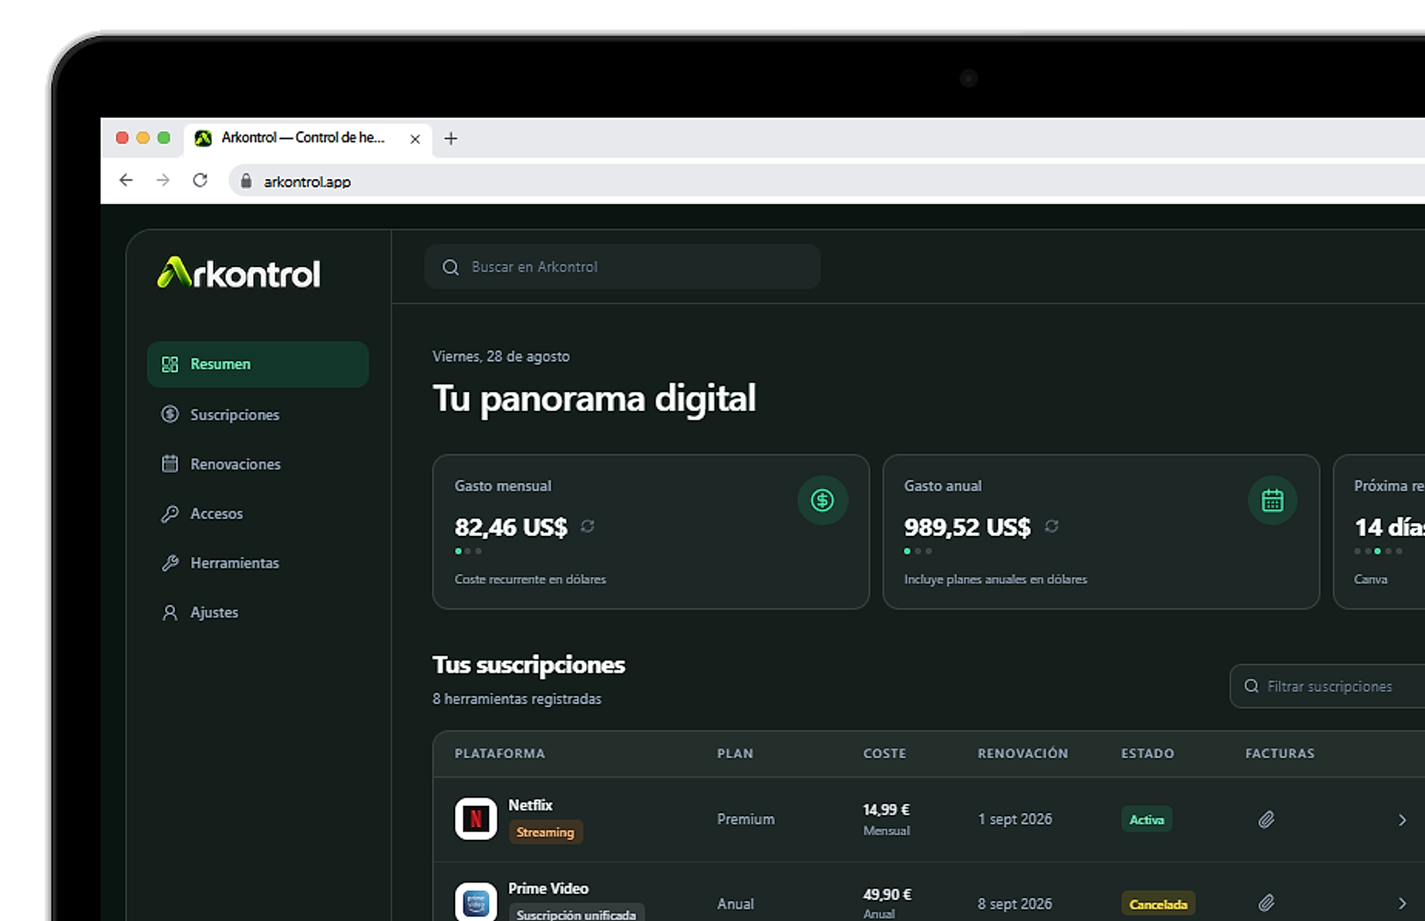Open invoice attachment for Prime Video row
Image resolution: width=1425 pixels, height=921 pixels.
click(x=1266, y=902)
